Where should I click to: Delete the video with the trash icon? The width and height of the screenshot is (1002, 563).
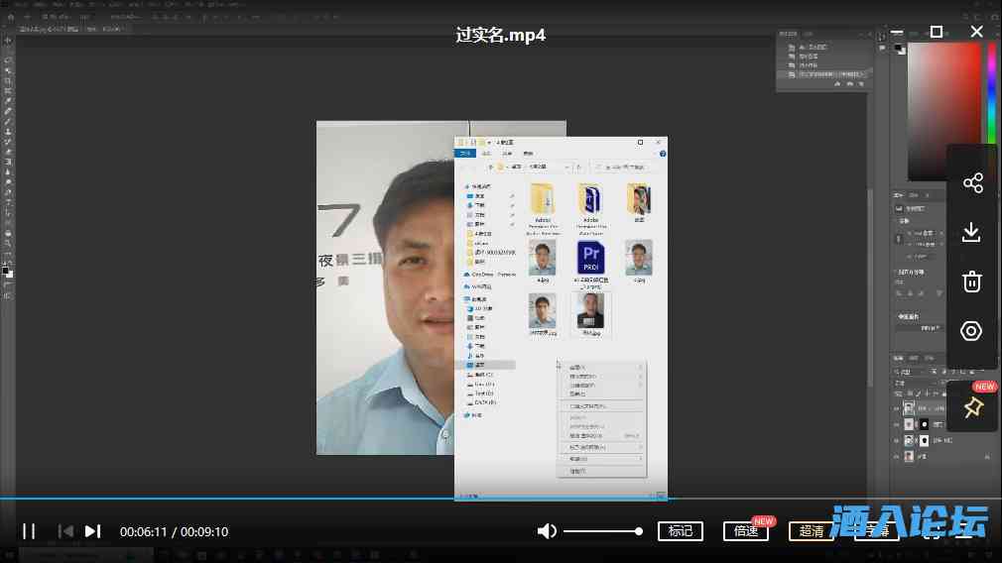pyautogui.click(x=972, y=281)
